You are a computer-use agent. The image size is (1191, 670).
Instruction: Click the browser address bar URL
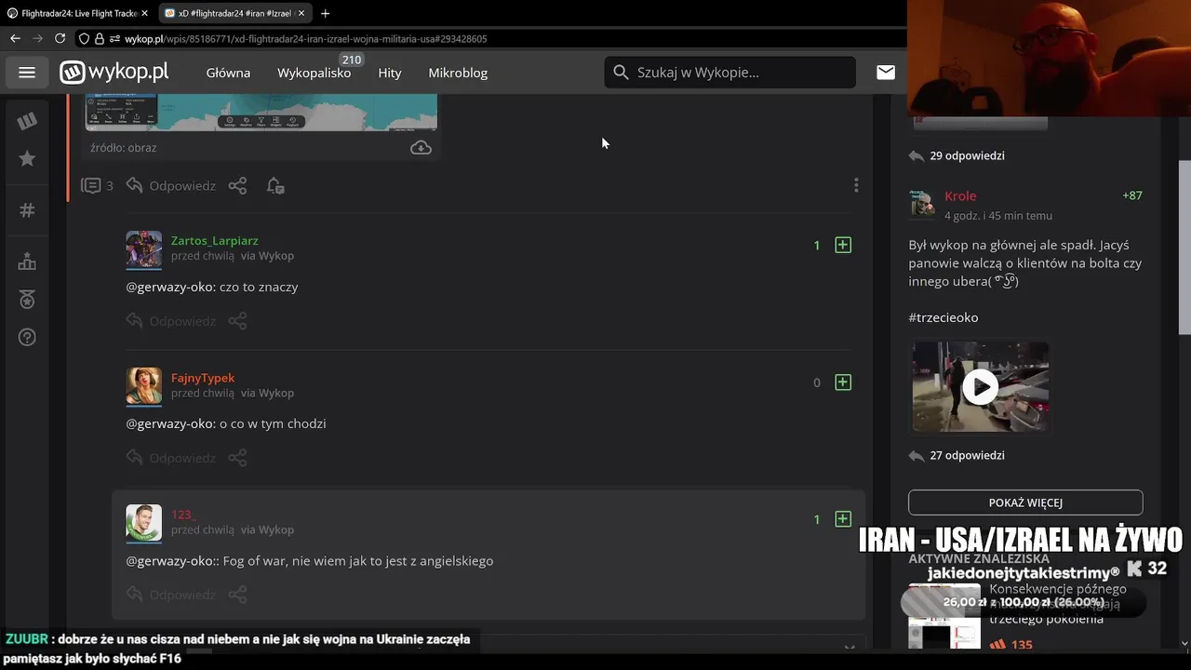click(x=305, y=39)
